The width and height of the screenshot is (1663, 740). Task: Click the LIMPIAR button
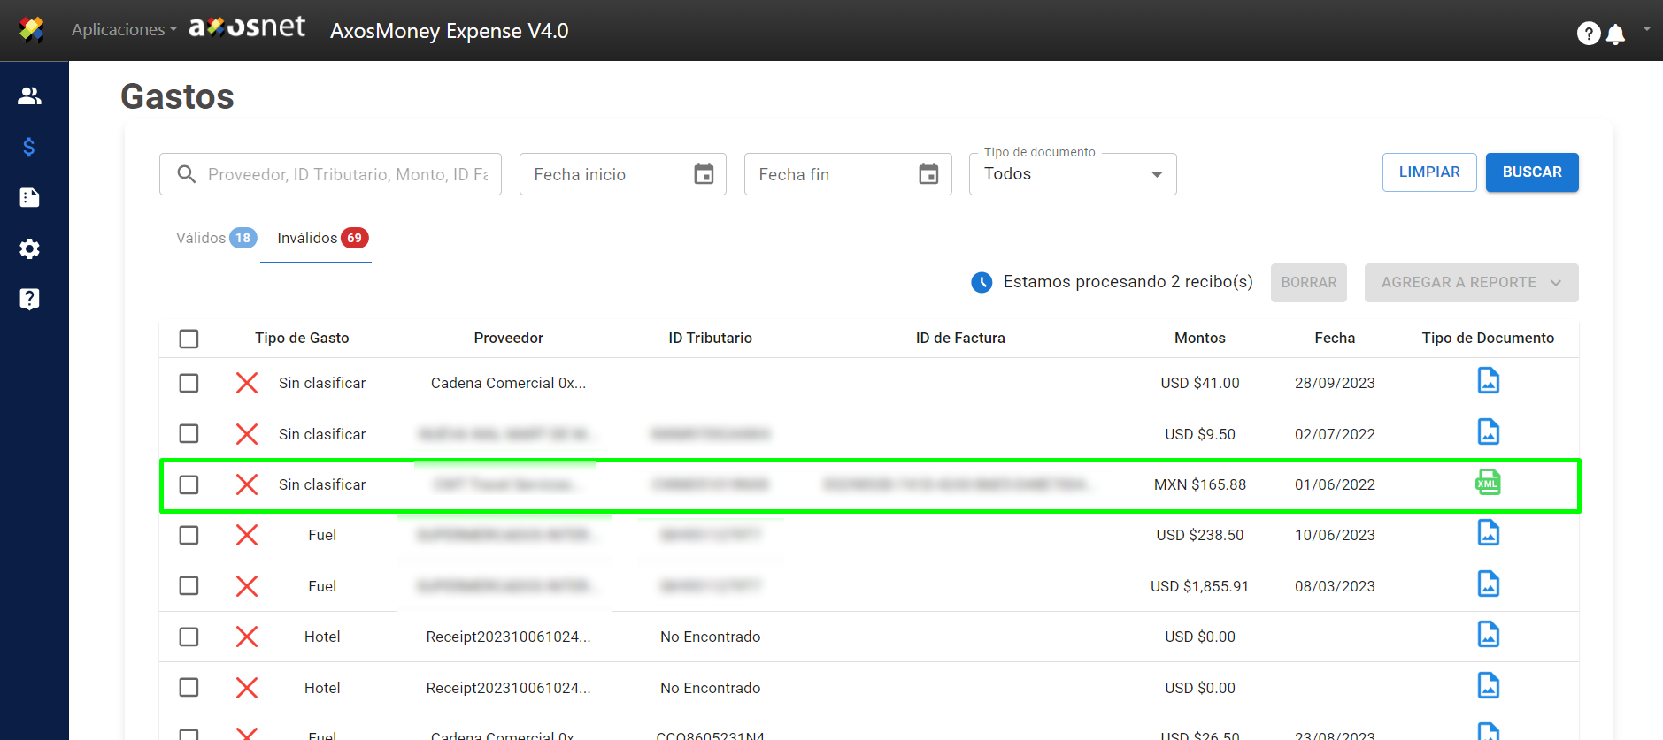[1428, 172]
